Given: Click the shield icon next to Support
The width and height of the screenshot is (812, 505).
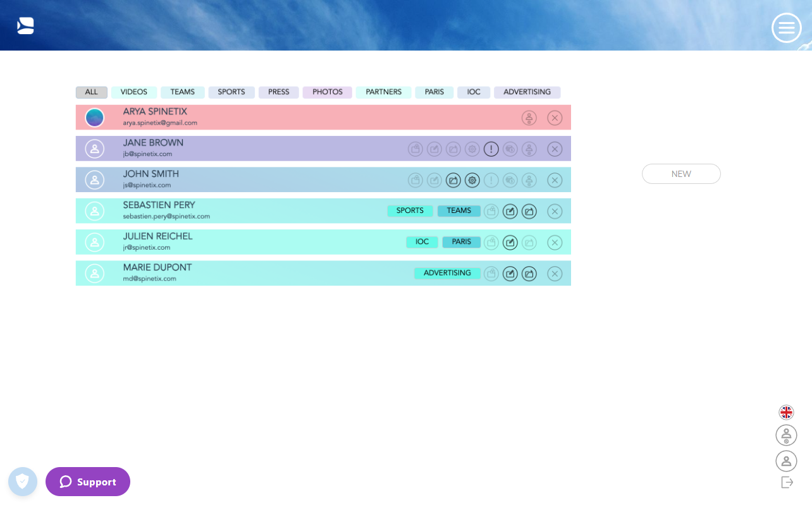Looking at the screenshot, I should click(23, 482).
